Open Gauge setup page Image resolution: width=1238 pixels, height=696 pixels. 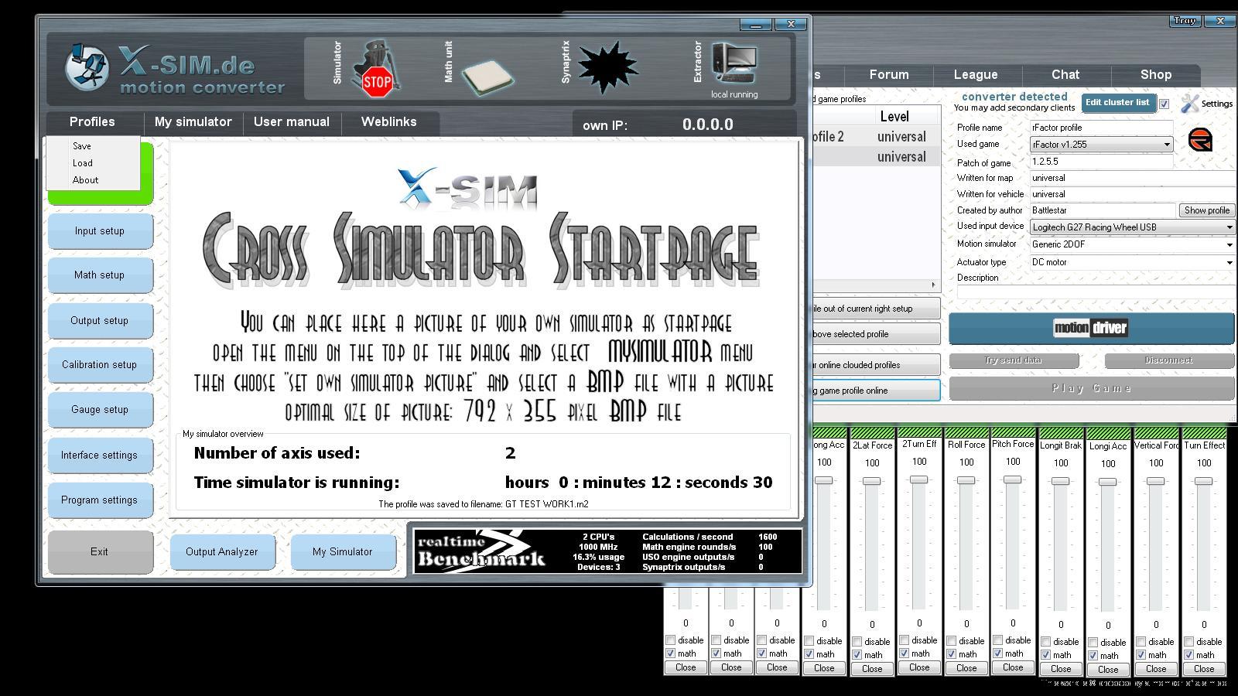click(x=100, y=410)
